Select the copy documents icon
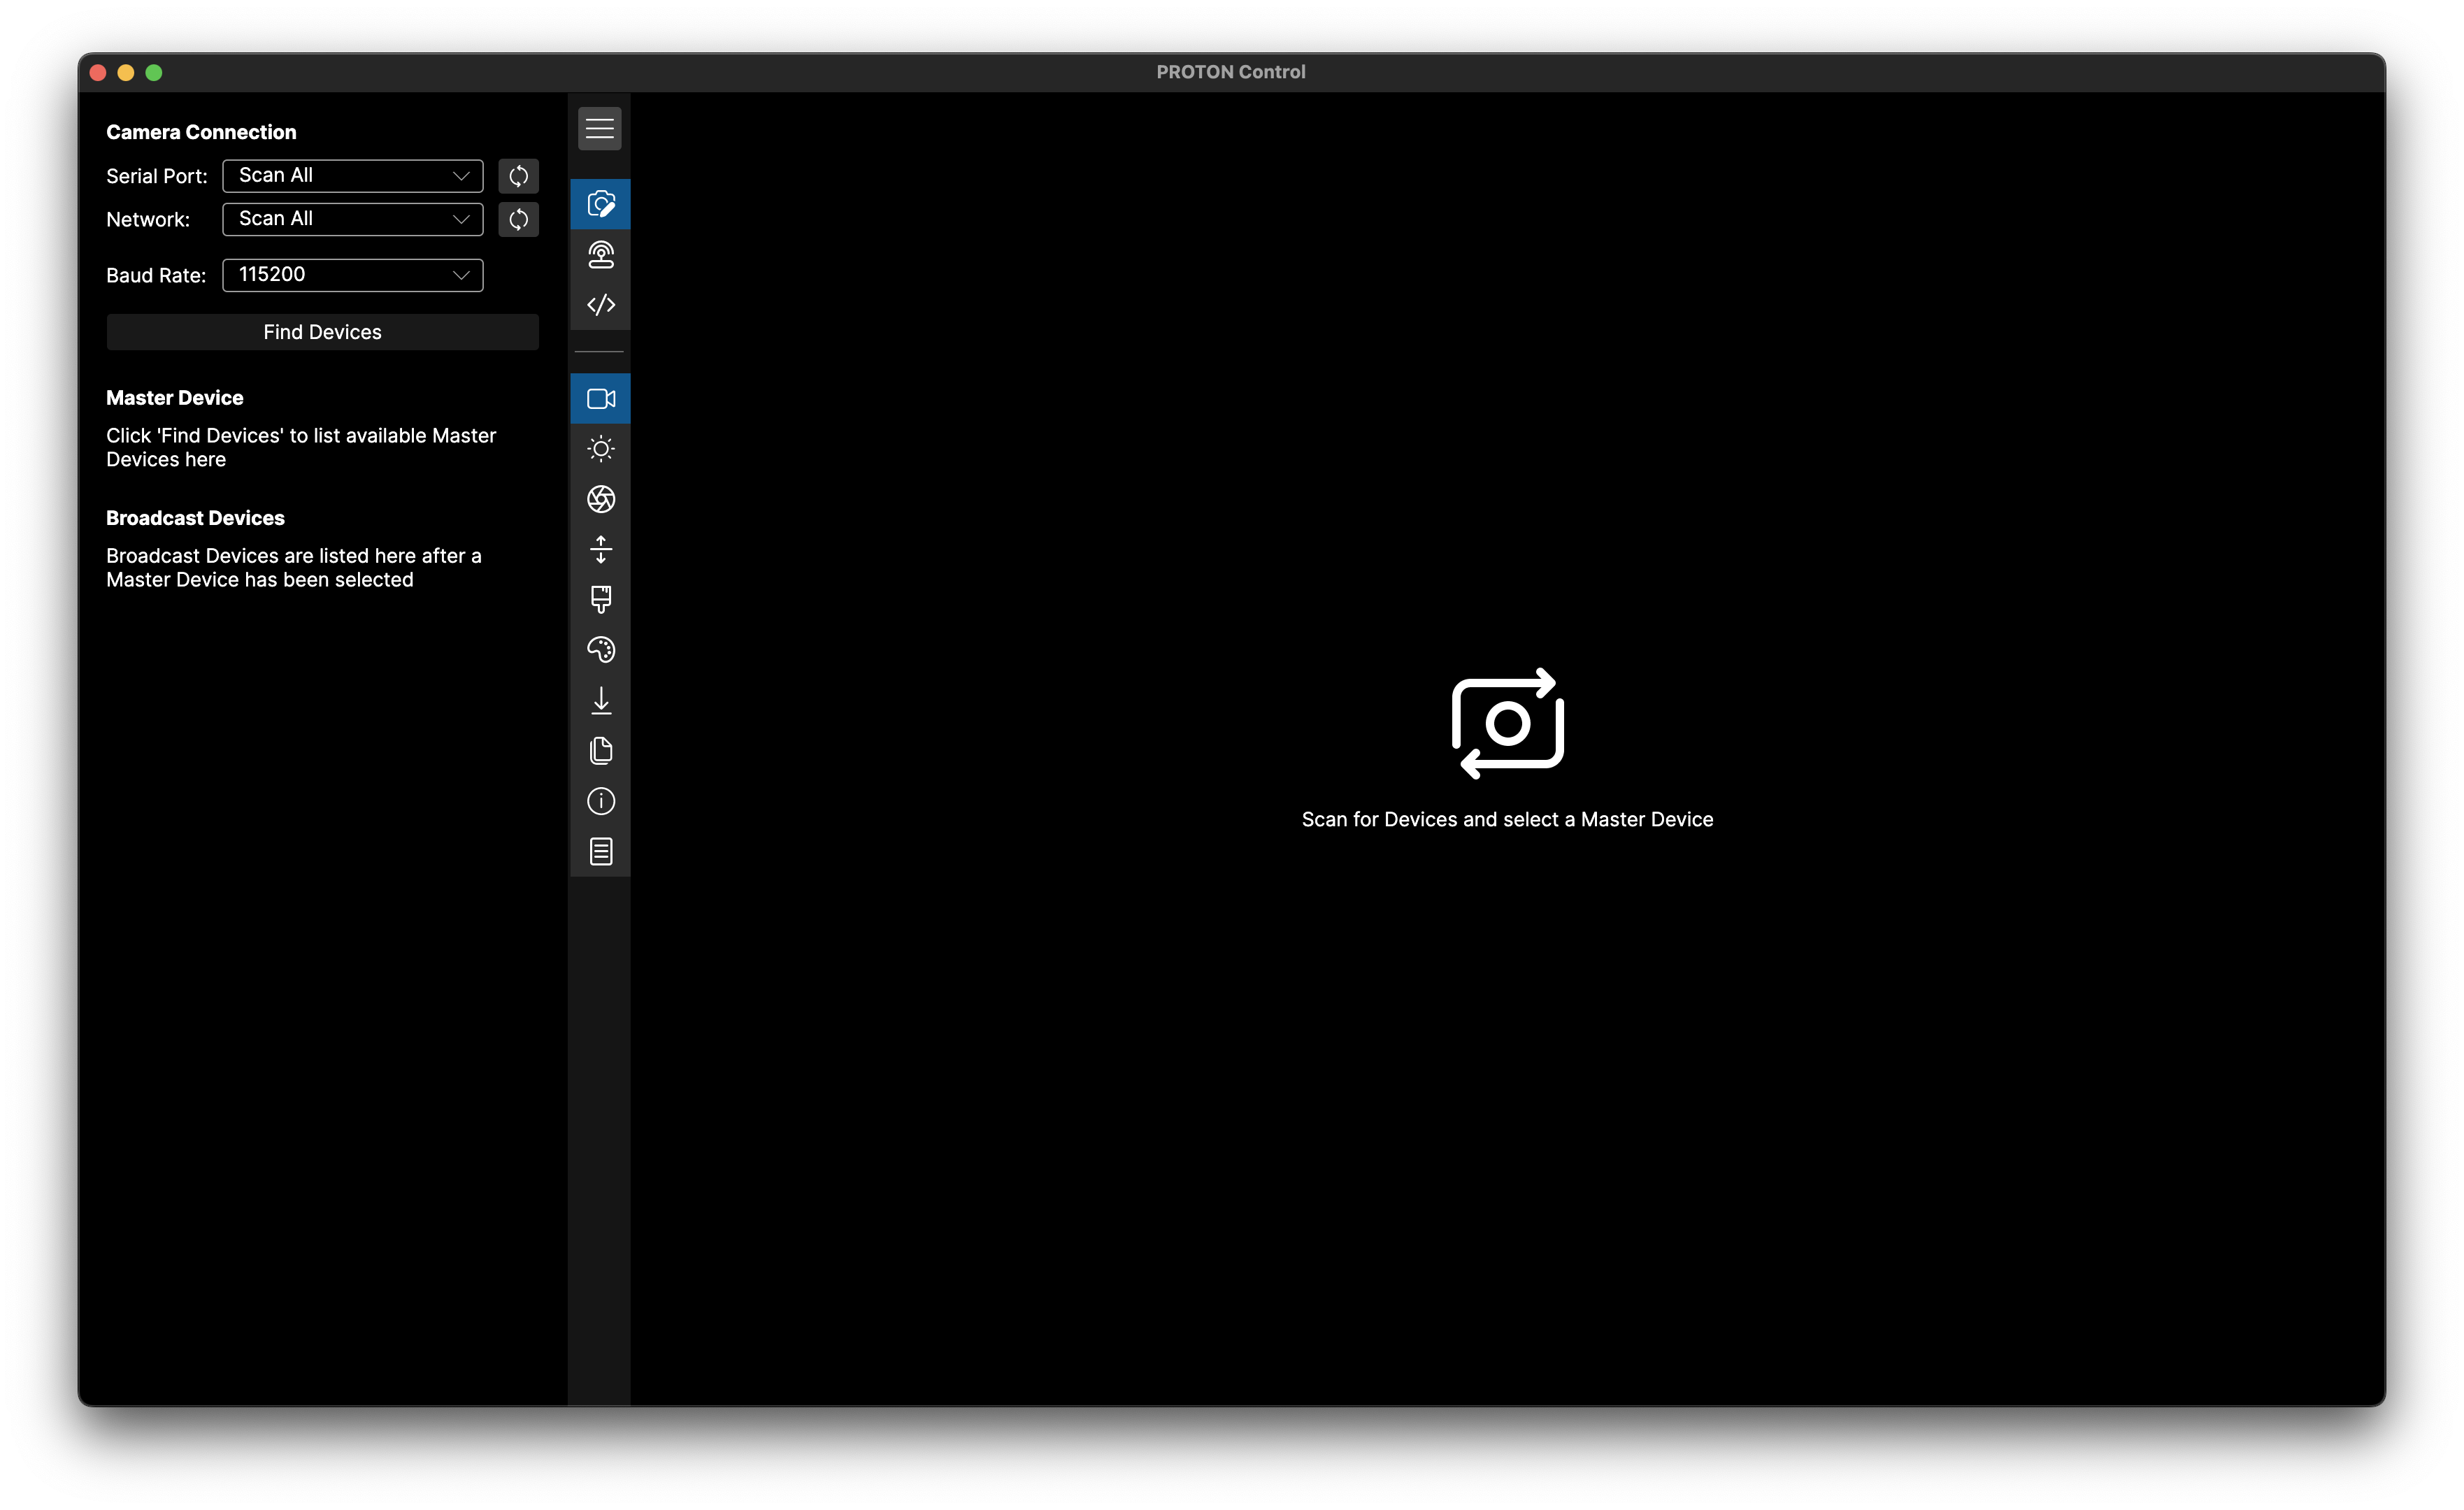2464x1510 pixels. coord(600,750)
